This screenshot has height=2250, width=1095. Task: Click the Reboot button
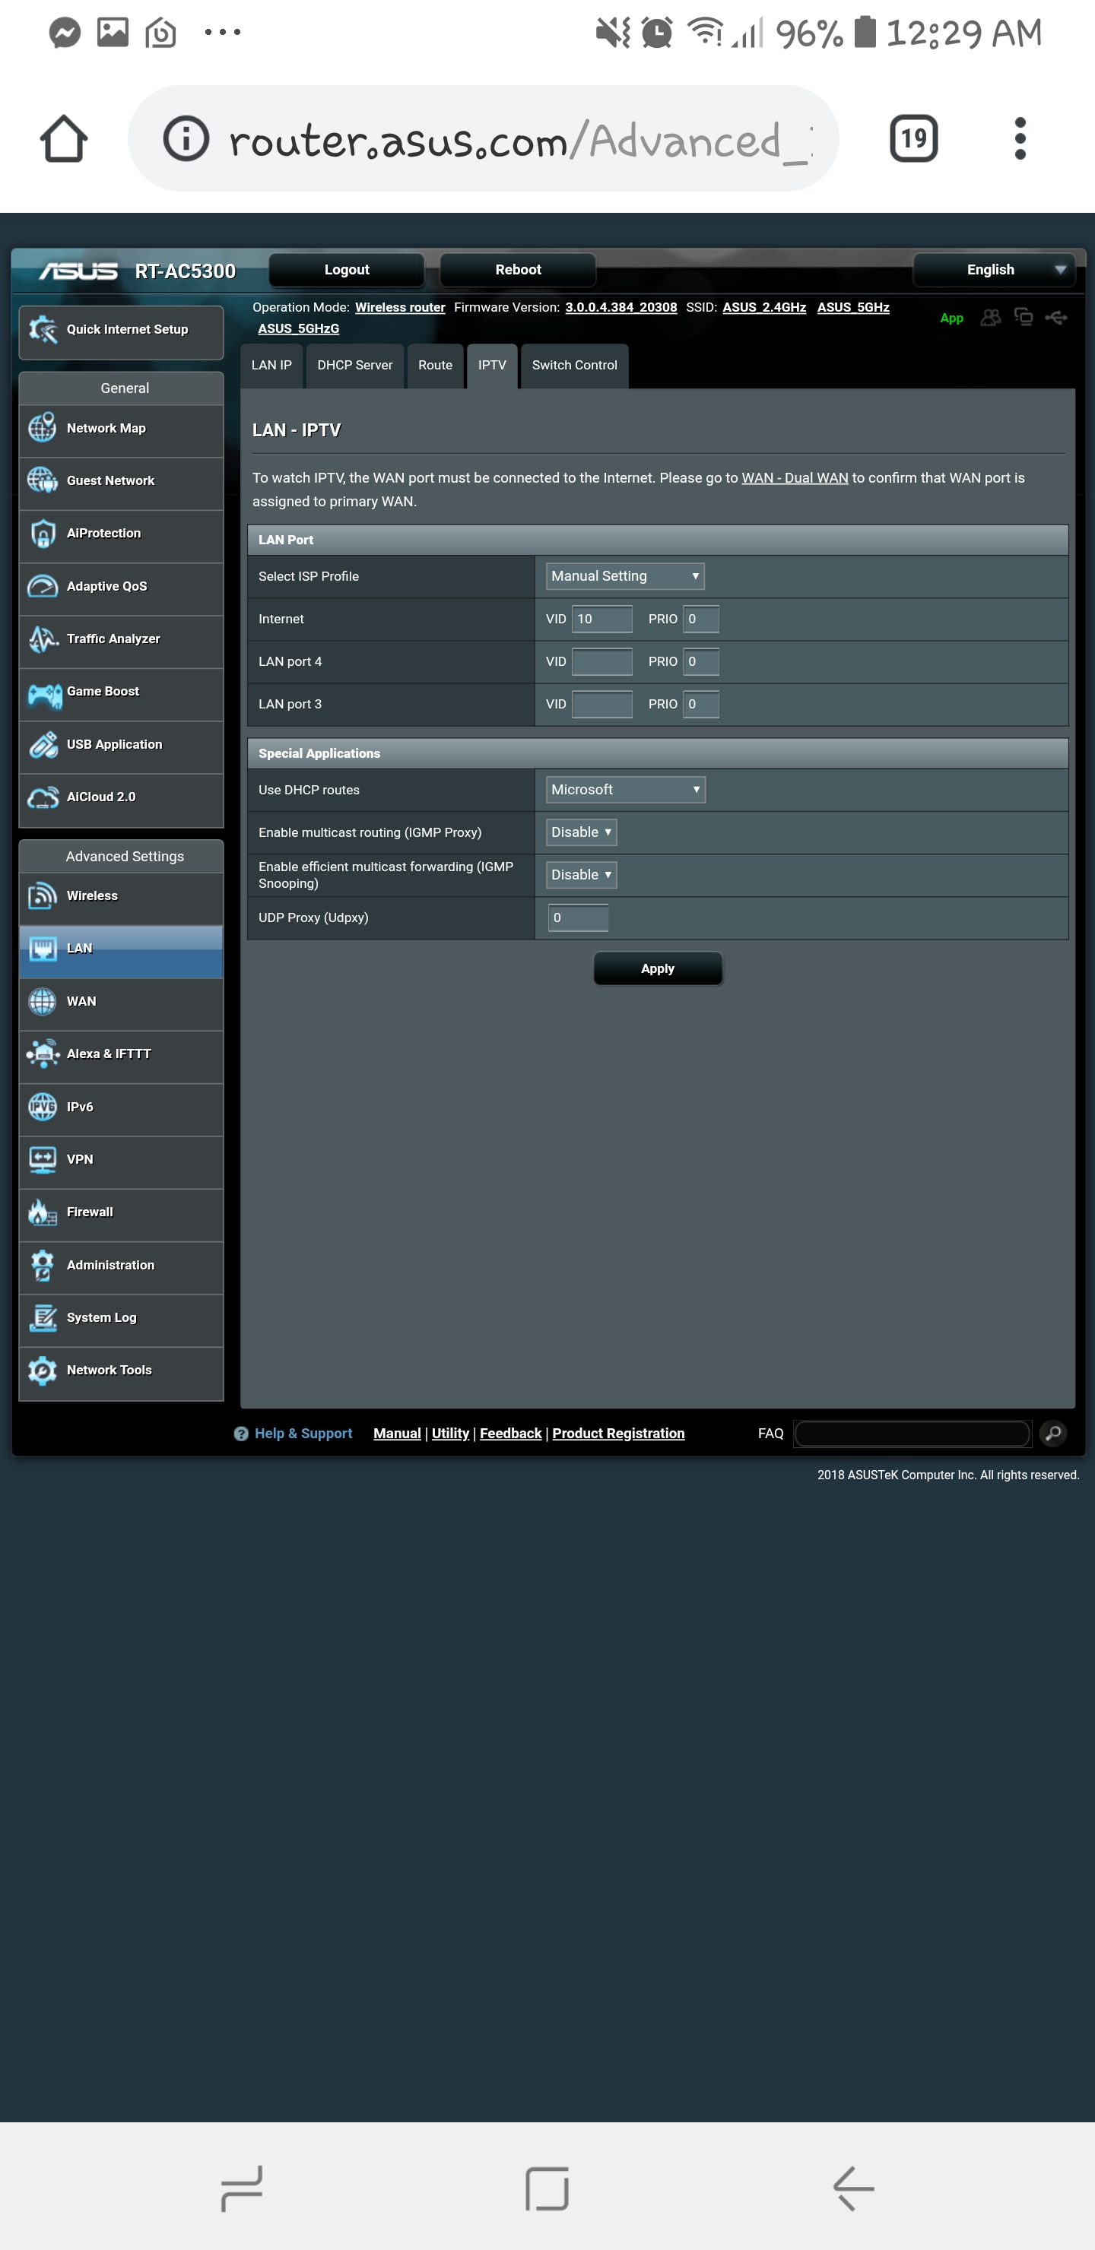(x=519, y=270)
